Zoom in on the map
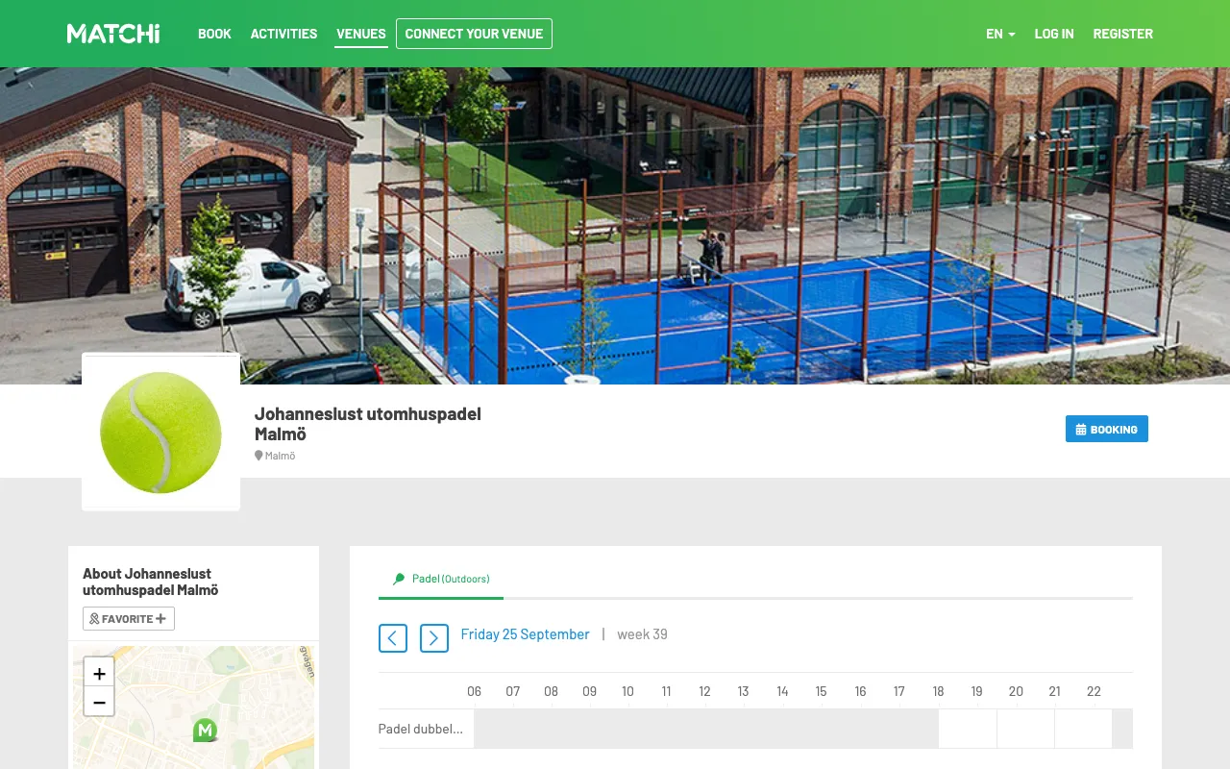Image resolution: width=1230 pixels, height=769 pixels. [x=99, y=672]
